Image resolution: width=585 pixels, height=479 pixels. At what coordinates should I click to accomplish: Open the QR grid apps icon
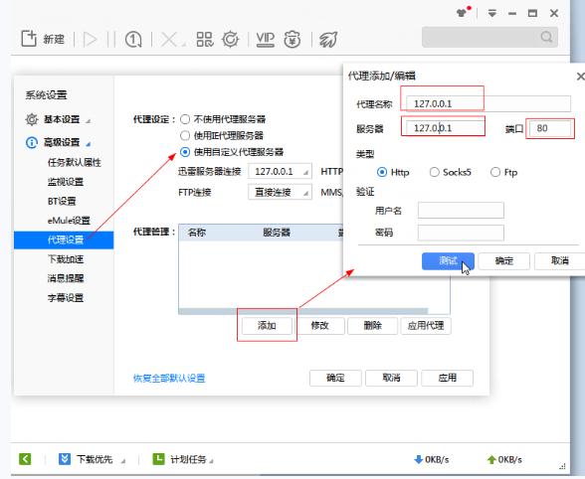click(x=205, y=39)
